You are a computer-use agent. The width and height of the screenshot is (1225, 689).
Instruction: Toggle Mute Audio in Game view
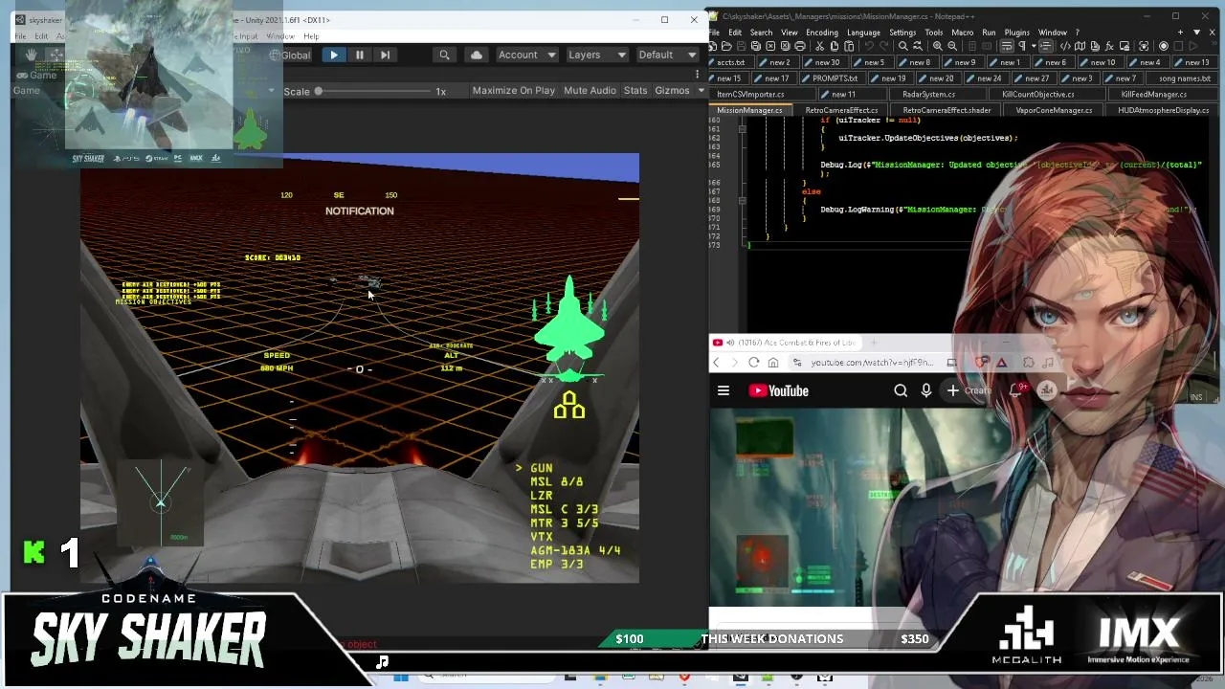pos(590,90)
